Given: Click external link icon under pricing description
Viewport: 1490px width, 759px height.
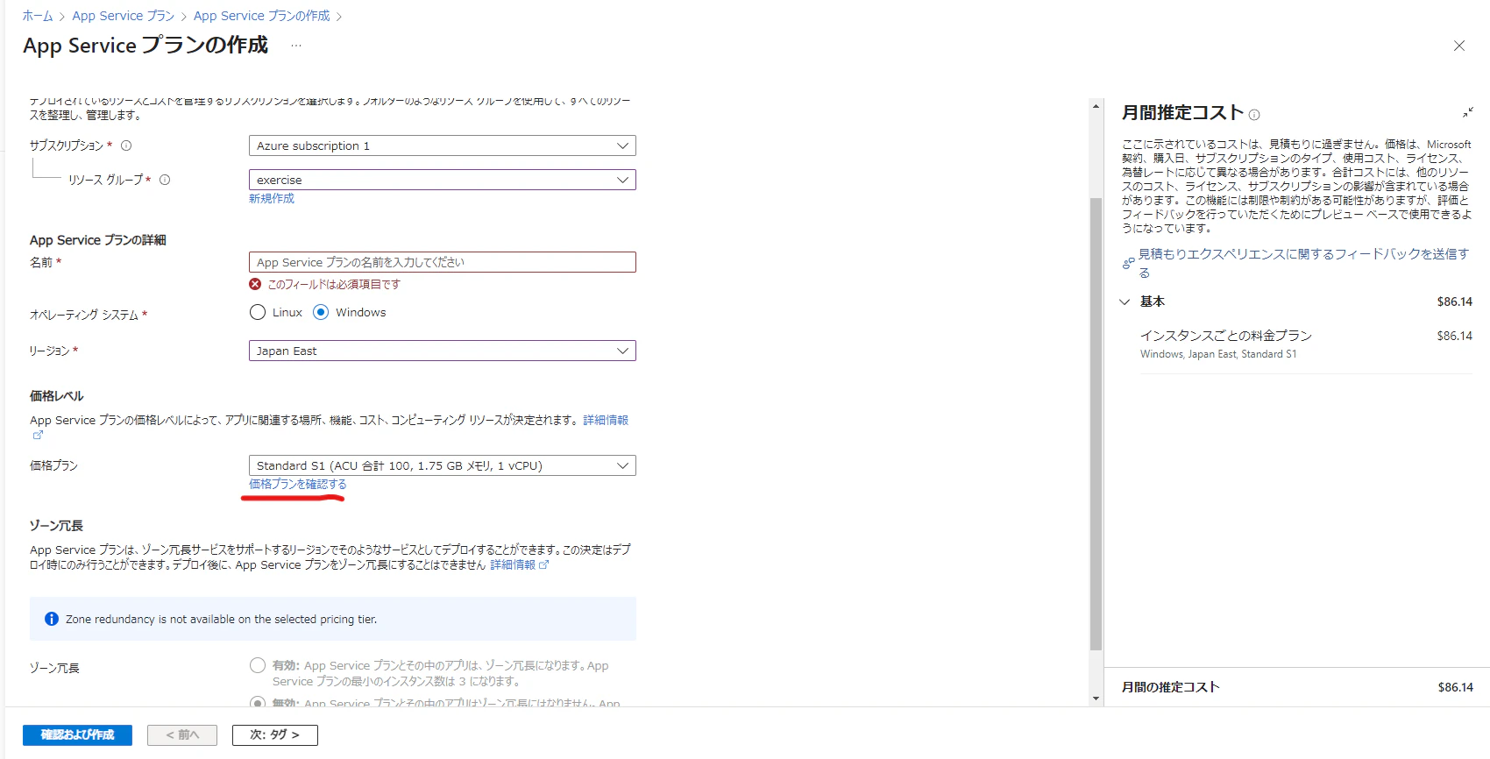Looking at the screenshot, I should (x=38, y=435).
